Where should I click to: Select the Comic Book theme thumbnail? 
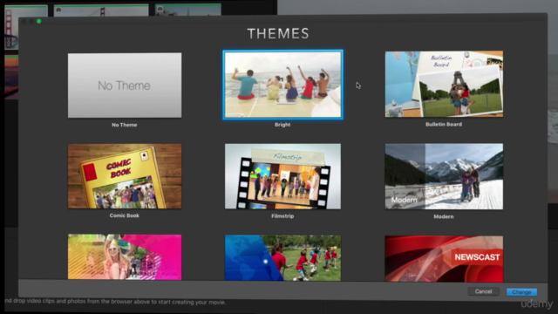(x=125, y=176)
